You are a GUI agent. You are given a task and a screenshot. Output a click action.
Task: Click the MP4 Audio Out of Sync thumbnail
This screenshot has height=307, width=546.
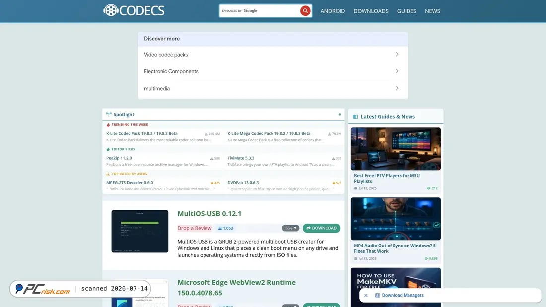396,219
